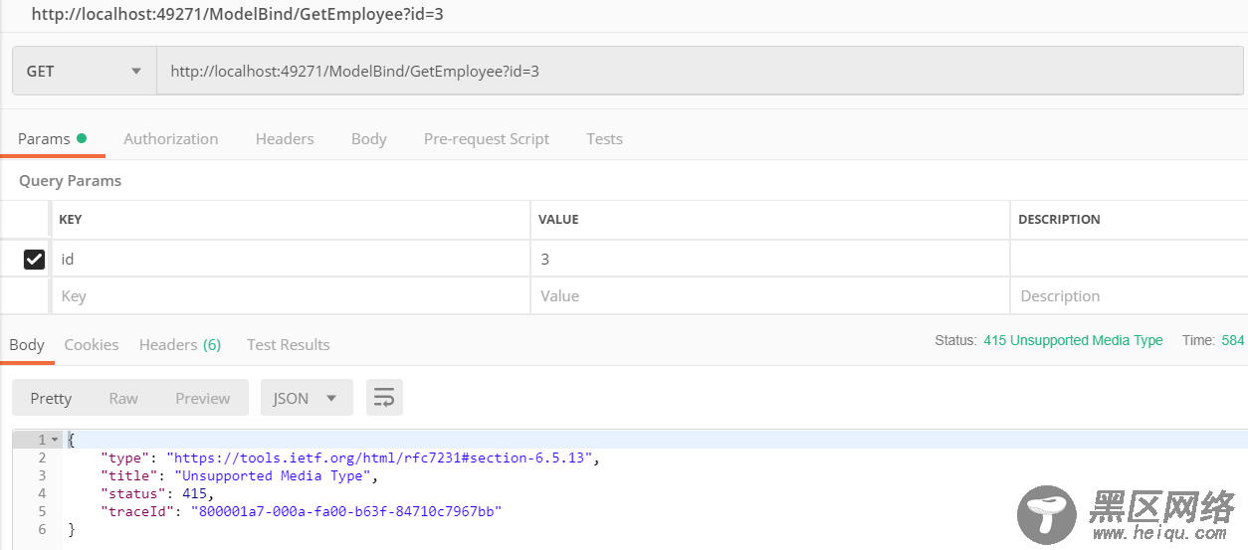Screen dimensions: 1248x550
Task: Select the Preview view button
Action: point(203,398)
